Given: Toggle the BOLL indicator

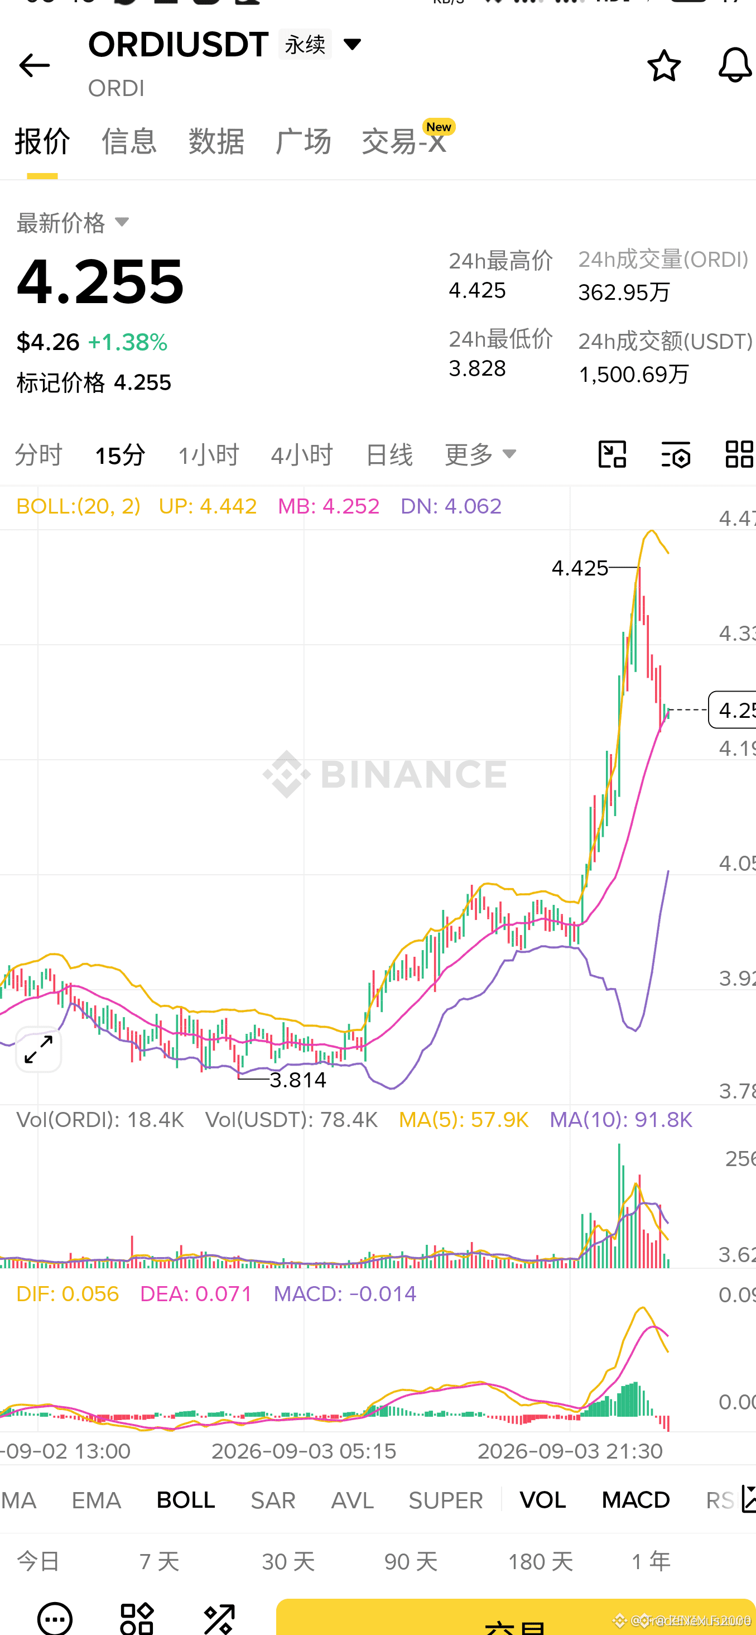Looking at the screenshot, I should point(186,1500).
